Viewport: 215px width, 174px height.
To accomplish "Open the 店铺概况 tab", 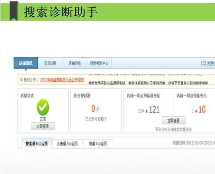I will 26,63.
